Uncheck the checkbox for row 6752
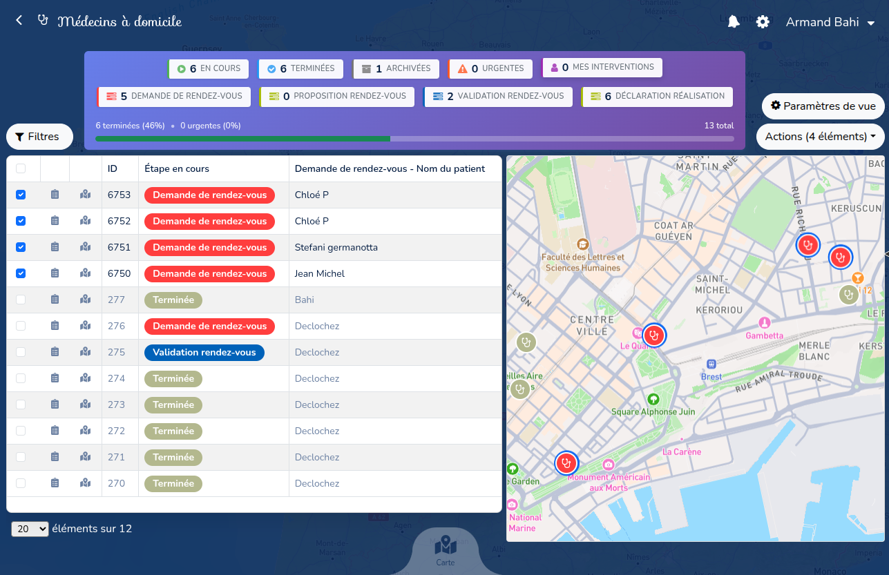Screen dimensions: 889x575 point(21,221)
